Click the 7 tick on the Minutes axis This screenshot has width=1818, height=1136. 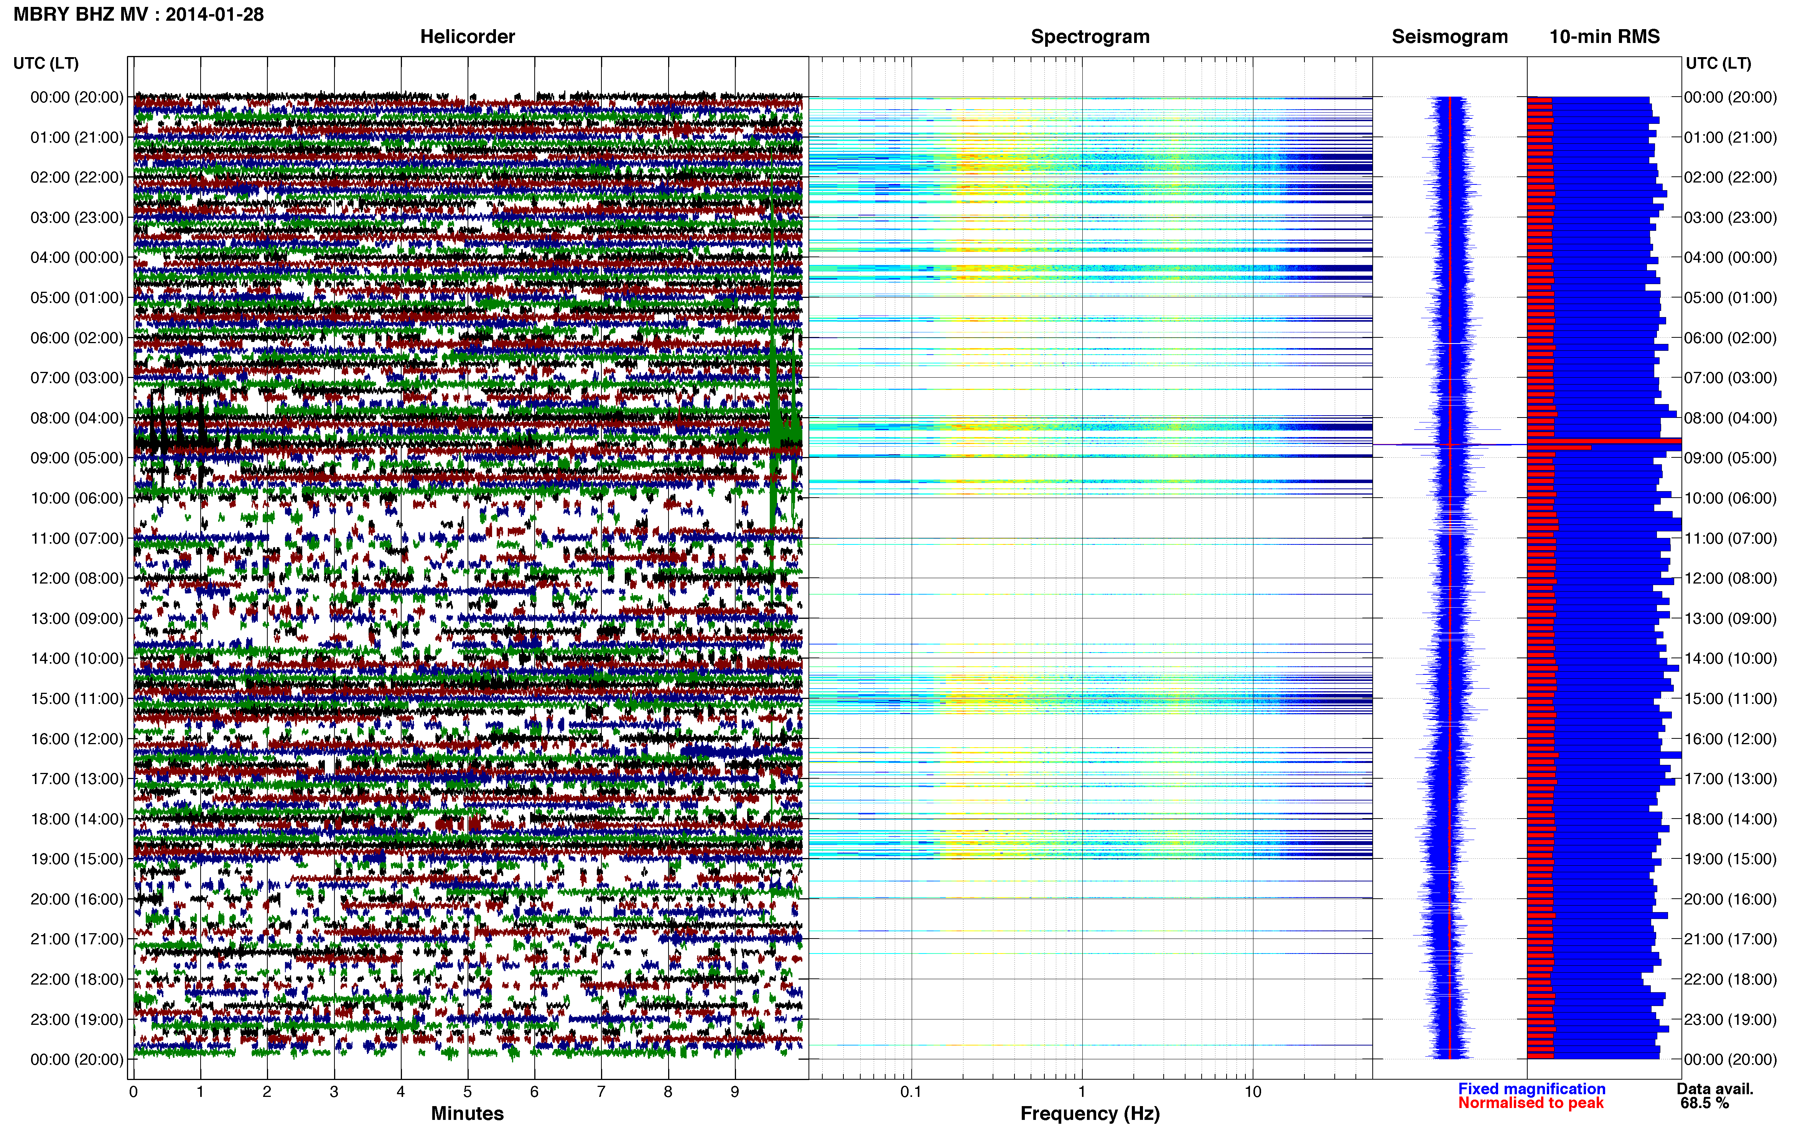pyautogui.click(x=601, y=1092)
